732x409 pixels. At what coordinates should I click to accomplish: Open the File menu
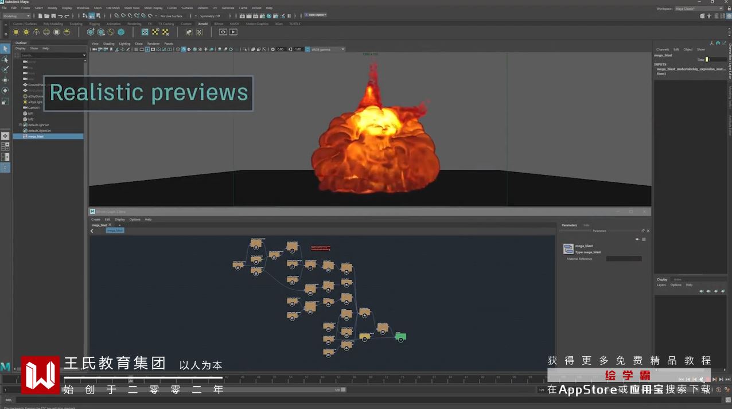pos(4,8)
